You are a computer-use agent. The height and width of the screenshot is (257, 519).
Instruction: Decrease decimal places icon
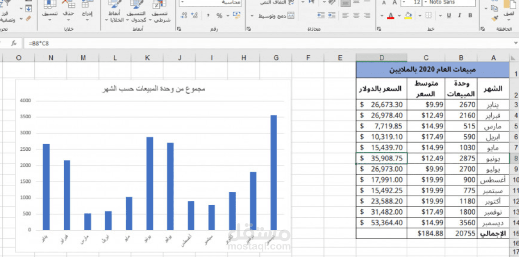pyautogui.click(x=184, y=16)
